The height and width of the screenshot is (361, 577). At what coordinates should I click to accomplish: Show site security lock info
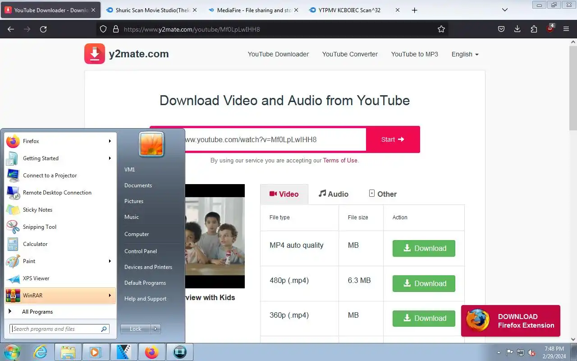point(116,29)
